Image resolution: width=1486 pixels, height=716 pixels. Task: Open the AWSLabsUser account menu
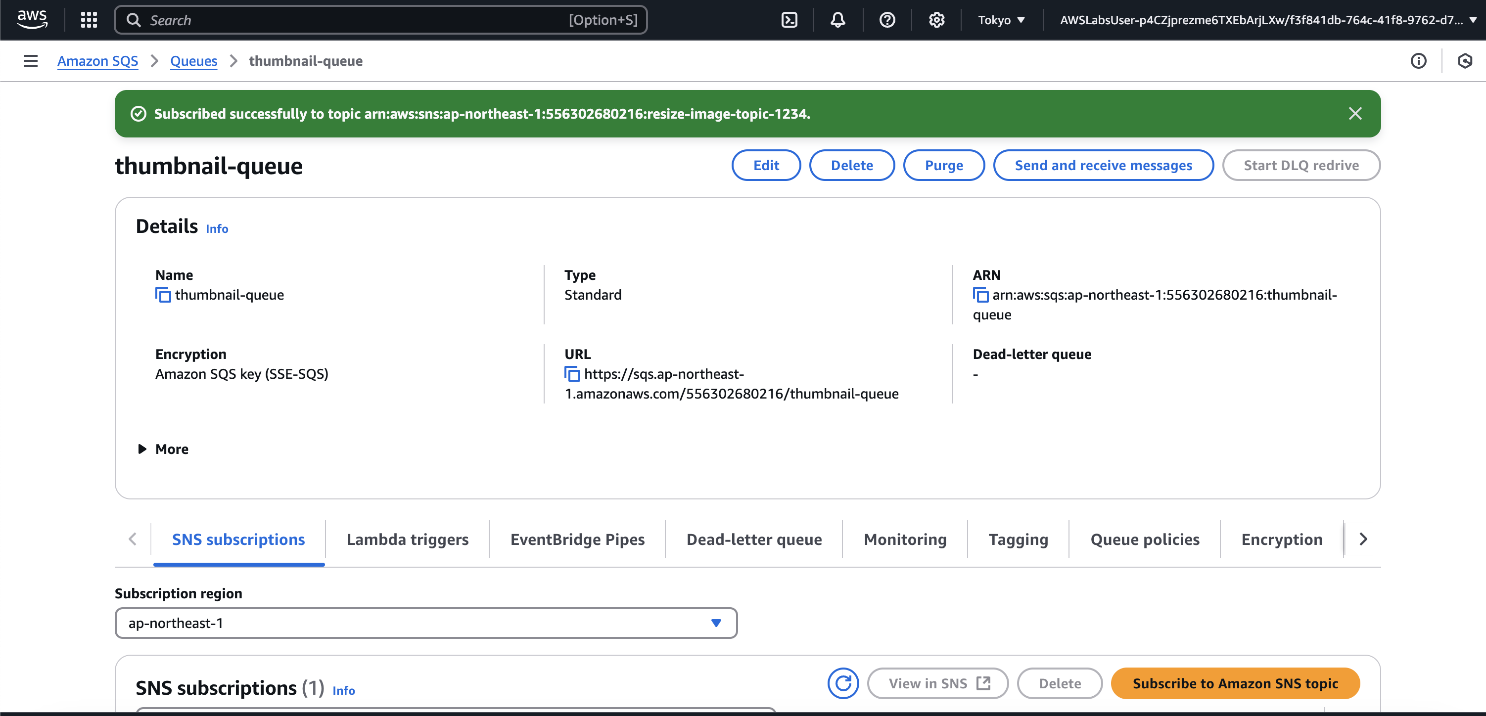[1268, 20]
